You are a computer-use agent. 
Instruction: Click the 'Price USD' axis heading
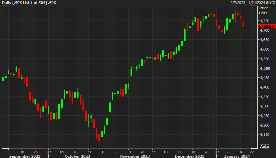(x=264, y=10)
